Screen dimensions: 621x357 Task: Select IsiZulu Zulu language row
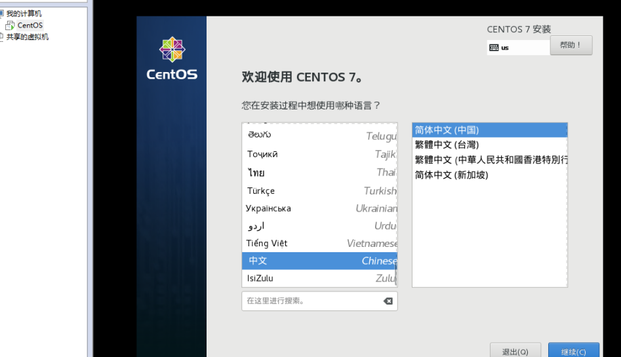click(319, 278)
